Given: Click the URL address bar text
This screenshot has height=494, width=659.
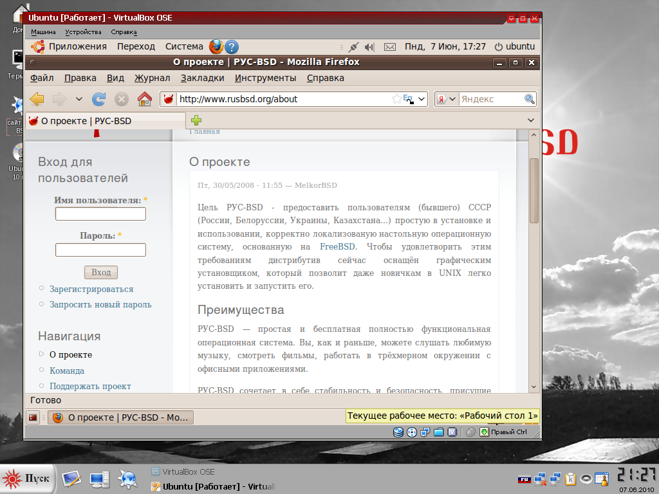Looking at the screenshot, I should coord(238,99).
